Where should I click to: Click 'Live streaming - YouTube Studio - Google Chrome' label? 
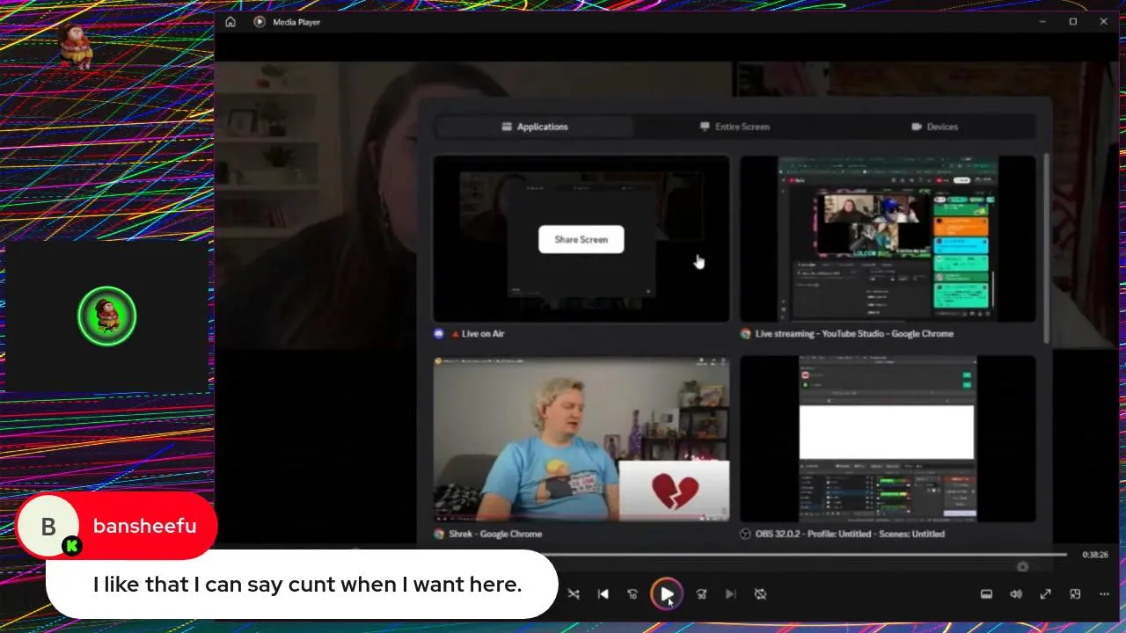[x=854, y=334]
